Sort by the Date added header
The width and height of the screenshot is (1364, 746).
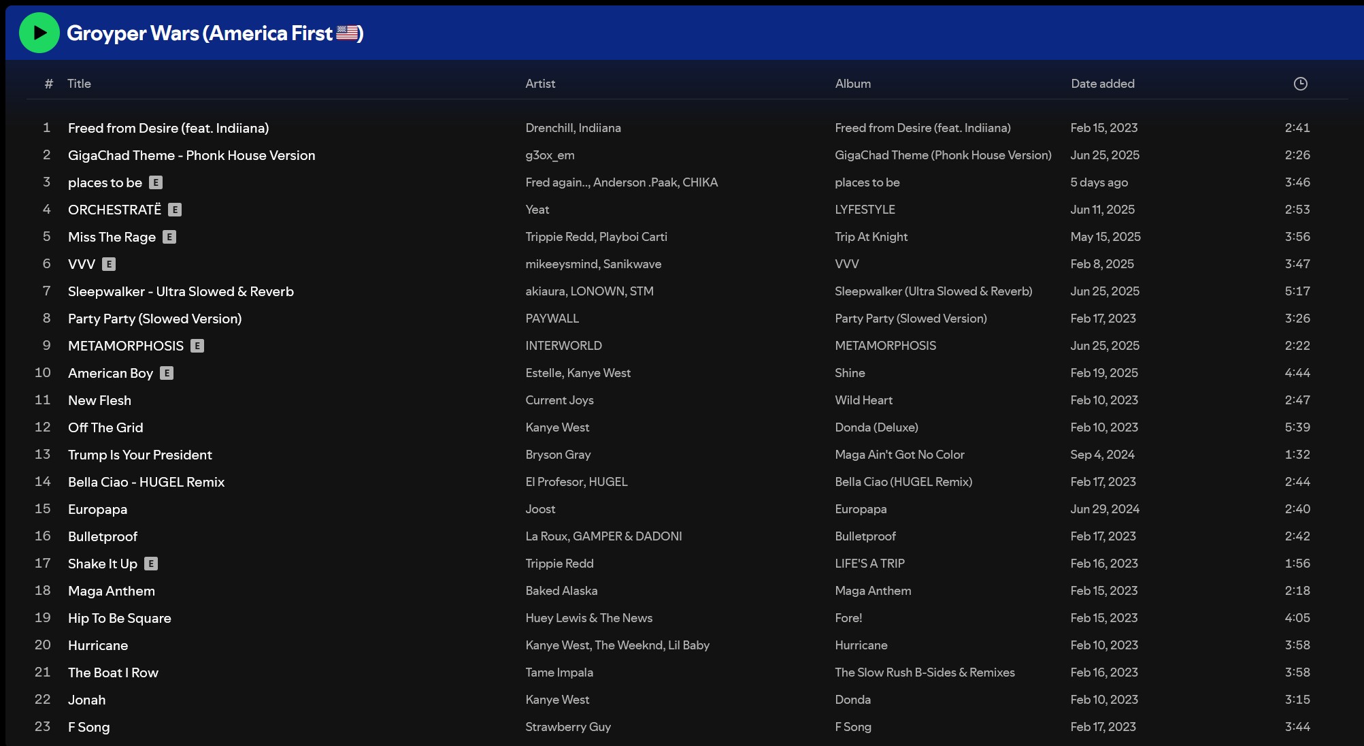click(1102, 84)
